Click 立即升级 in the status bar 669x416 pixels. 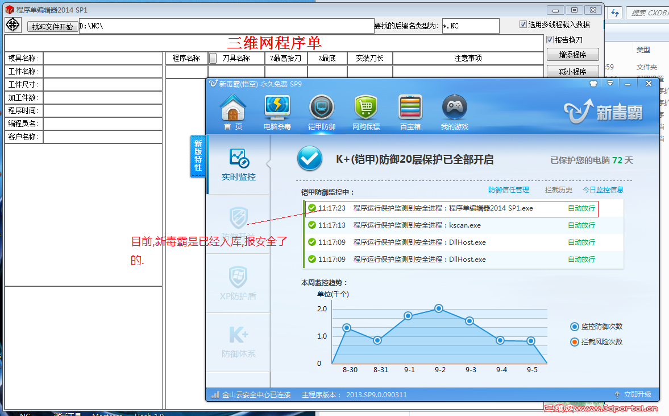[x=637, y=394]
